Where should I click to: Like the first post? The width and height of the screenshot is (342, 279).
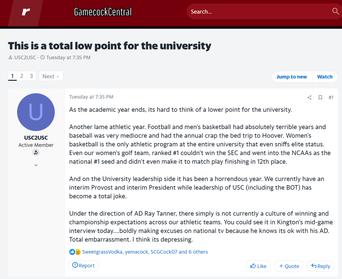pos(258,266)
